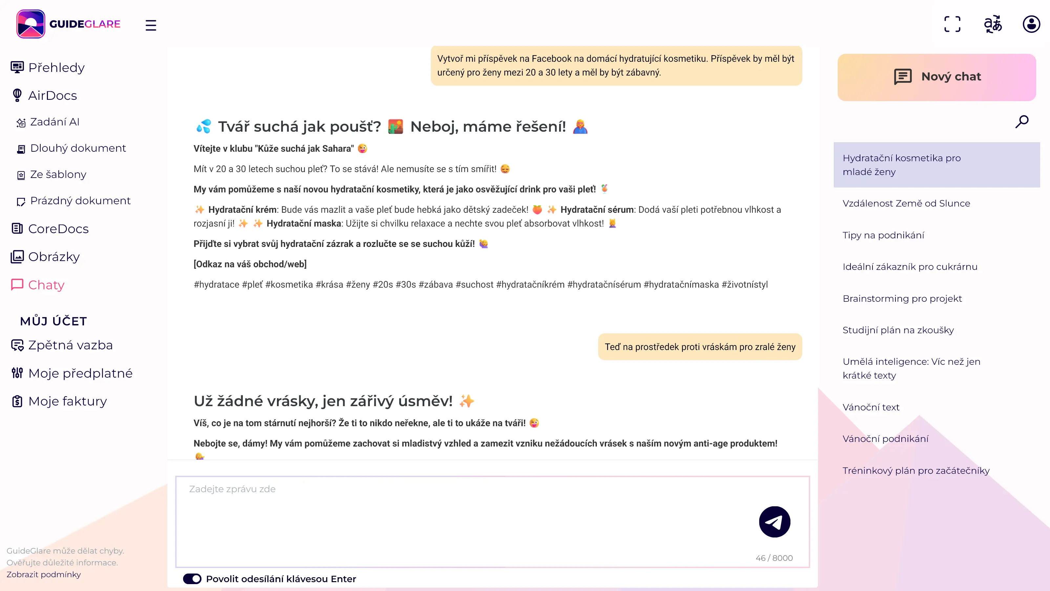
Task: Open new chat panel
Action: point(937,77)
